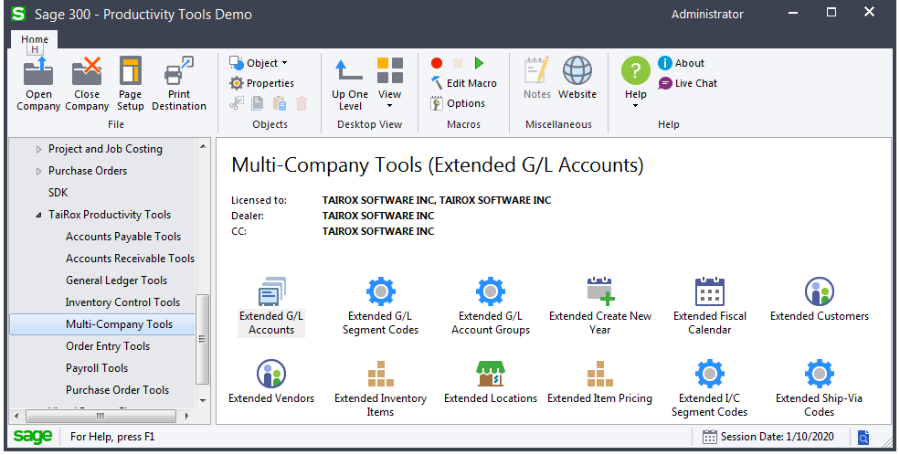Viewport: 900px width, 455px height.
Task: Click the Session Date in status bar
Action: pyautogui.click(x=763, y=437)
